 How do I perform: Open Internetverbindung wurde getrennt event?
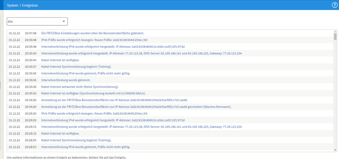coord(66,80)
